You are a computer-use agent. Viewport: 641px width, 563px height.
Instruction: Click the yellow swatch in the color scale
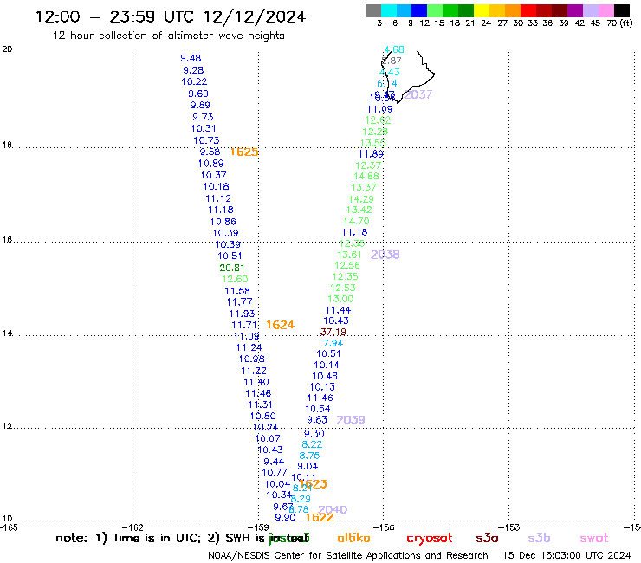coord(482,10)
